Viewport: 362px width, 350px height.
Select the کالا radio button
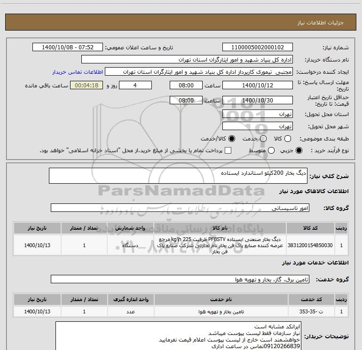click(x=288, y=139)
